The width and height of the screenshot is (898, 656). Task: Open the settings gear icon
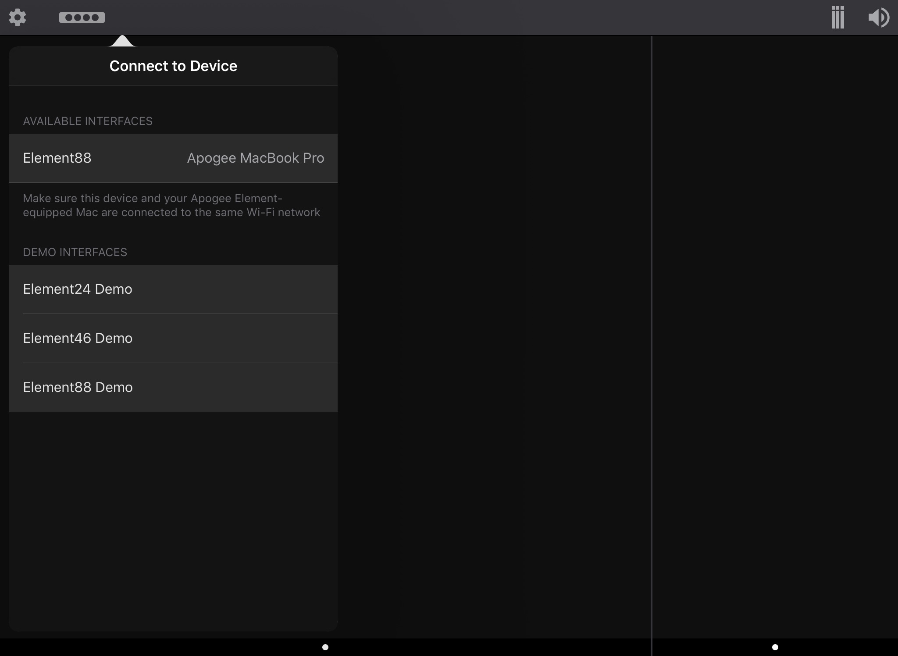[18, 18]
